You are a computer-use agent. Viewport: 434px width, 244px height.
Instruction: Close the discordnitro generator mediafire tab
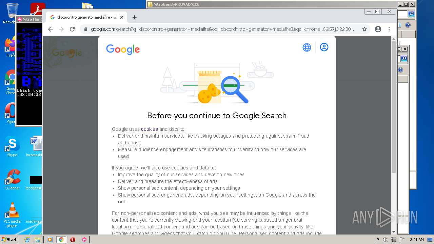(x=122, y=17)
